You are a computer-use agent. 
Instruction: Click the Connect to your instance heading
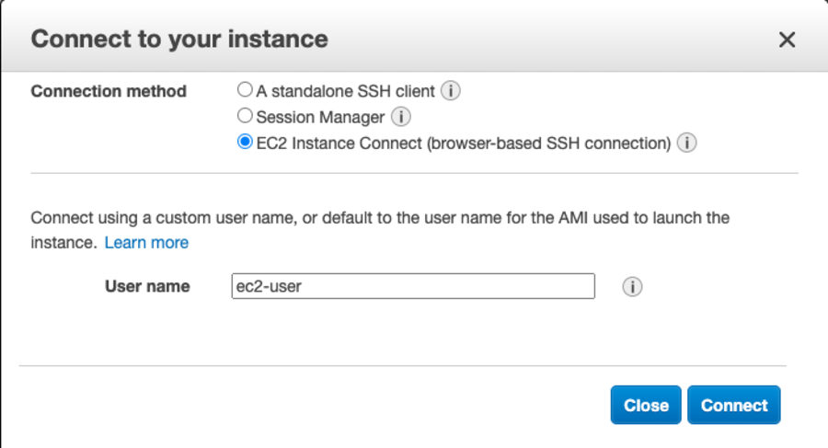click(x=179, y=39)
